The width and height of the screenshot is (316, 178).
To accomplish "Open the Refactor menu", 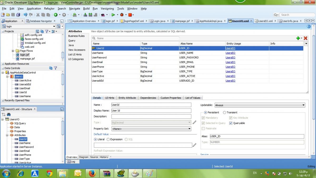I will [x=49, y=8].
